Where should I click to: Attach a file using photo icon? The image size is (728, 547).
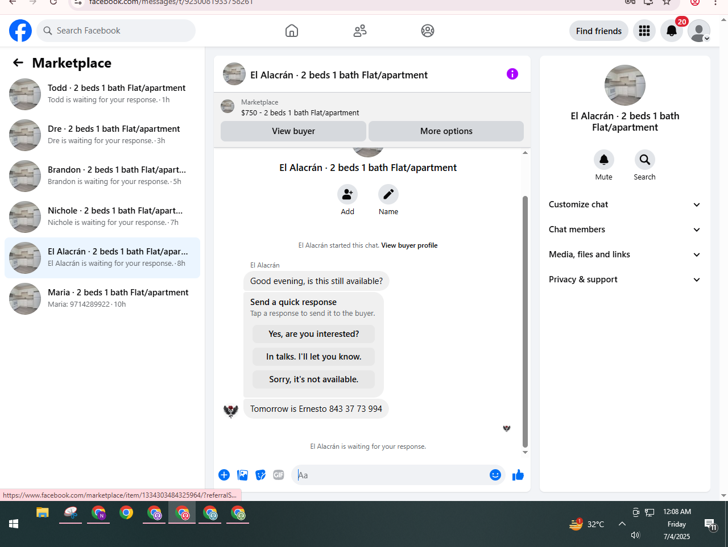coord(242,475)
